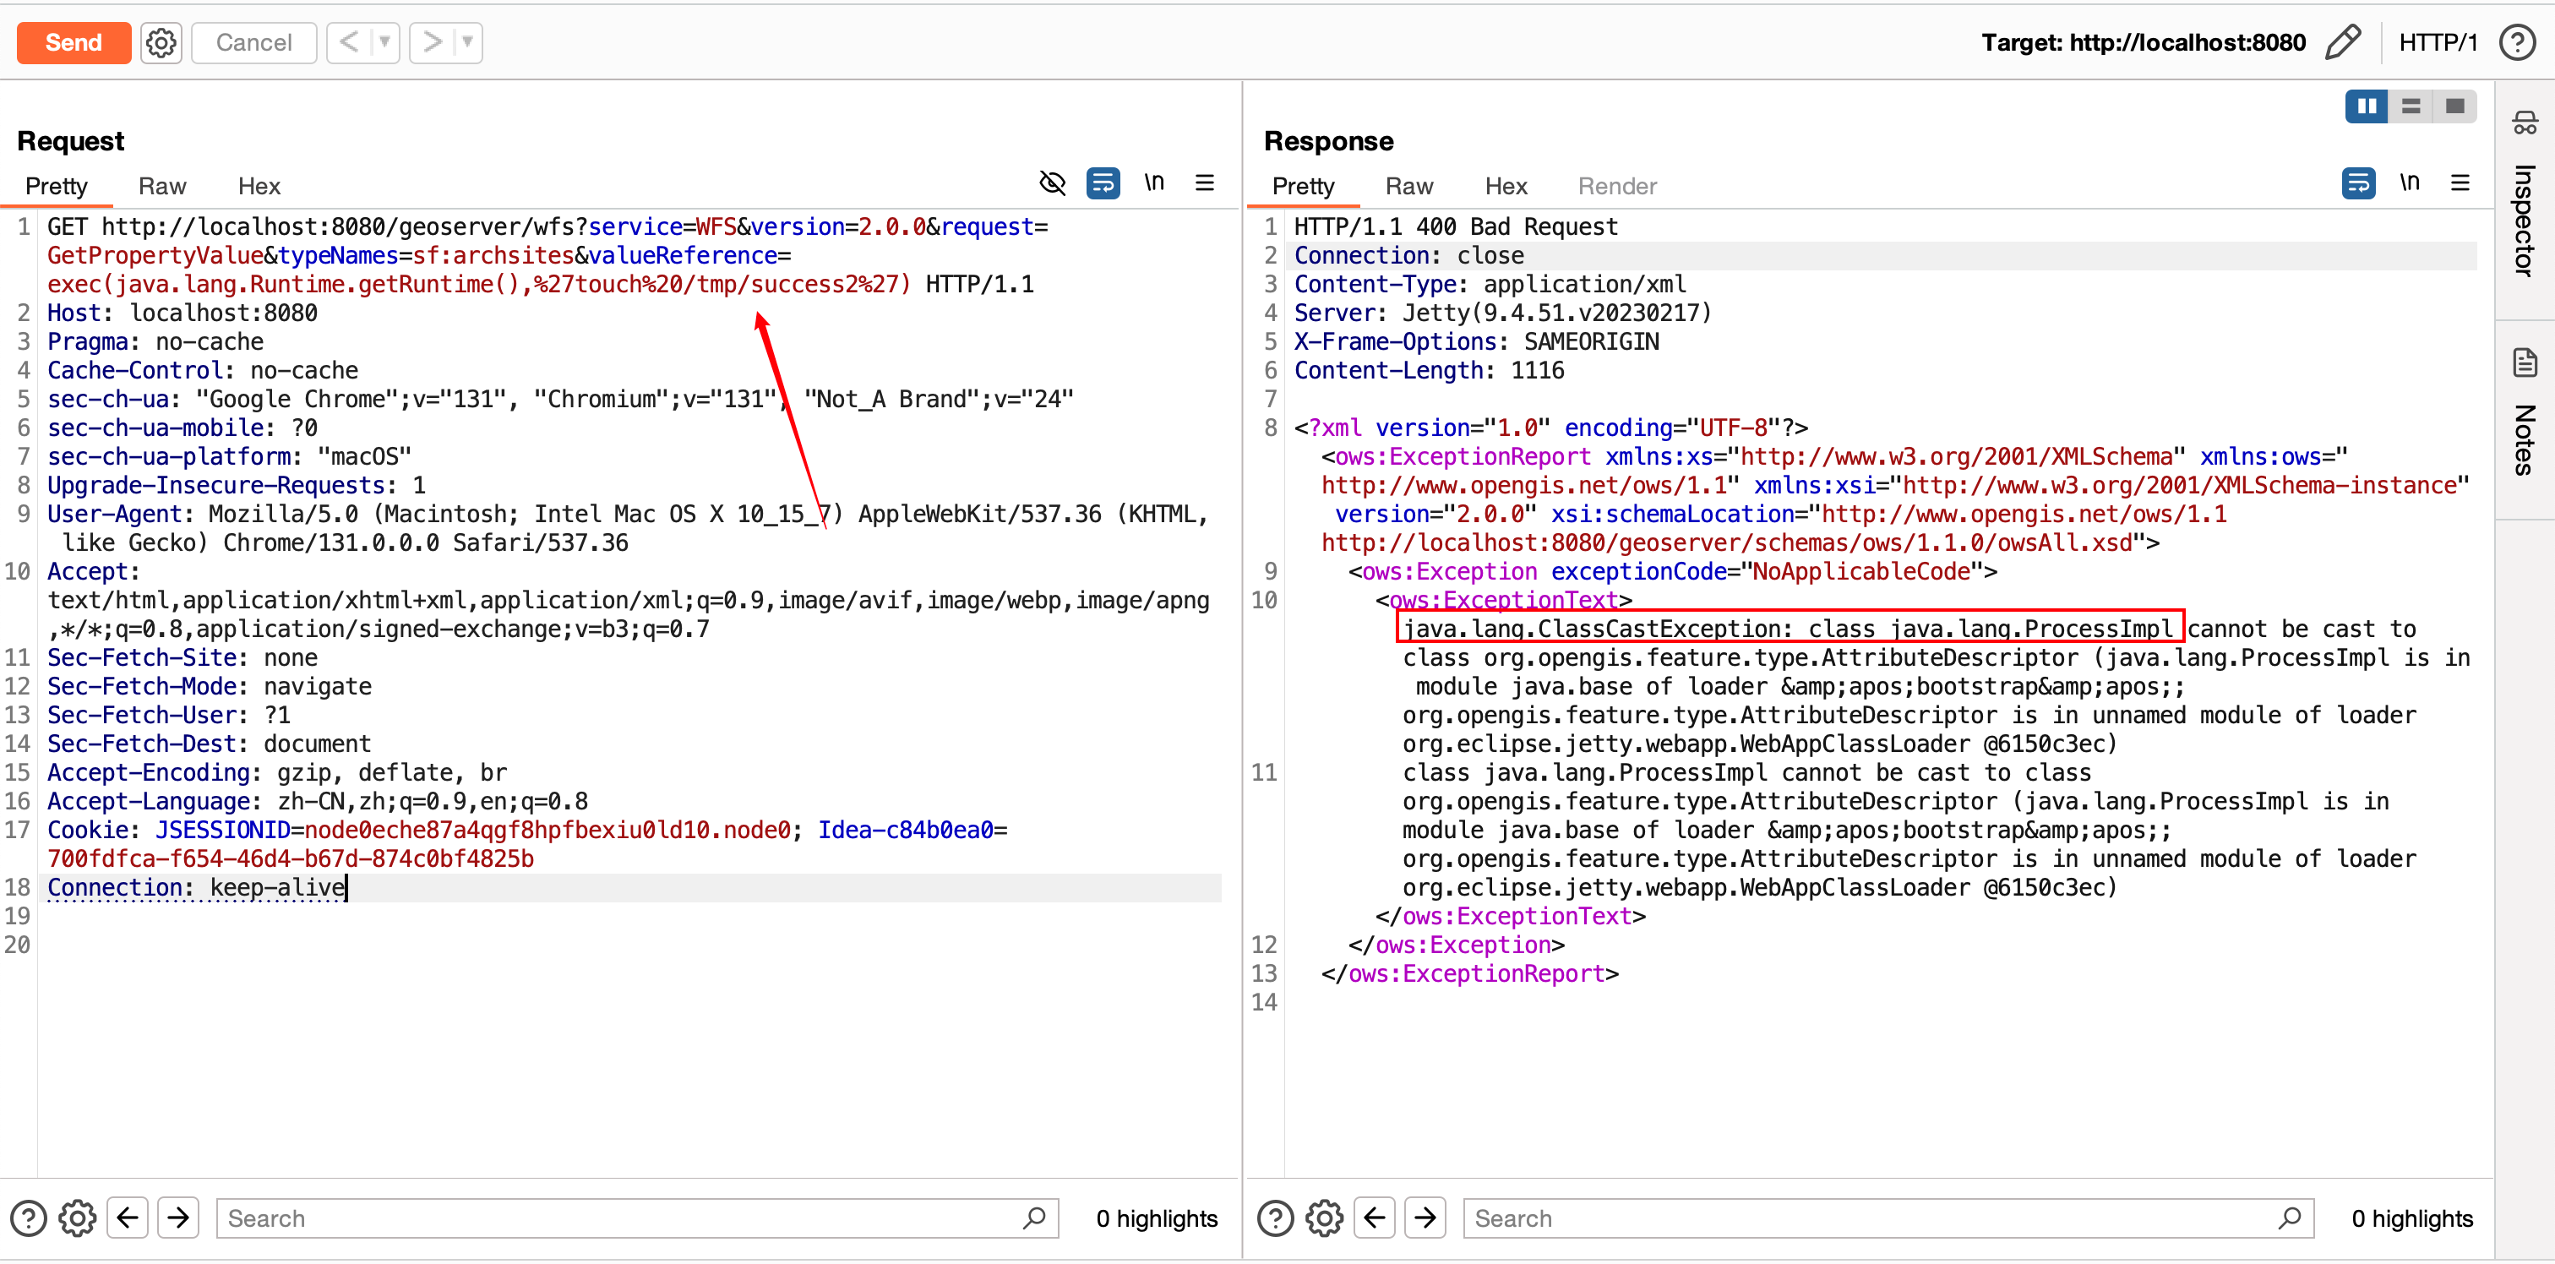The height and width of the screenshot is (1264, 2555).
Task: Click 'Connection: keep-alive' request line
Action: (196, 887)
